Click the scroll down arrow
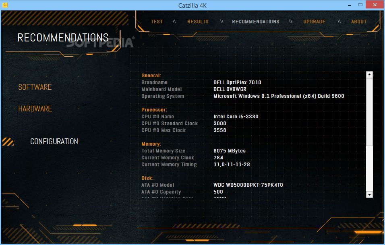Image resolution: width=385 pixels, height=245 pixels. coord(369,194)
